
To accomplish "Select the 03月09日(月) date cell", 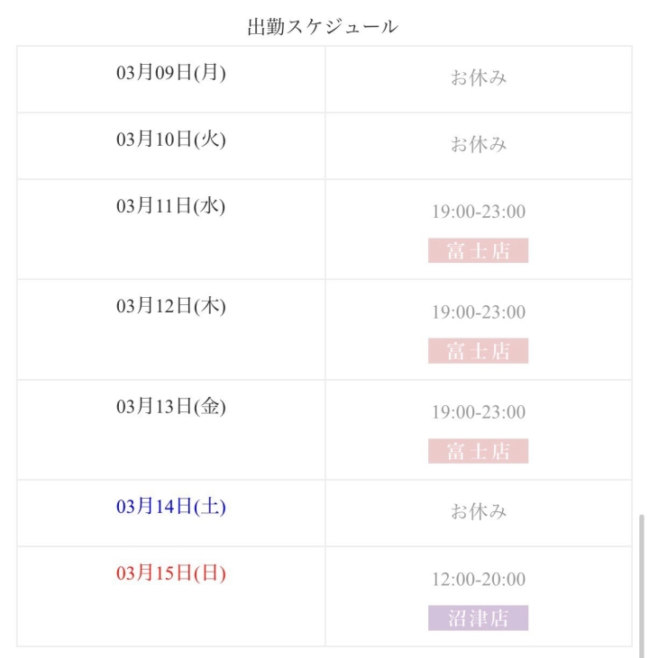I will point(171,73).
